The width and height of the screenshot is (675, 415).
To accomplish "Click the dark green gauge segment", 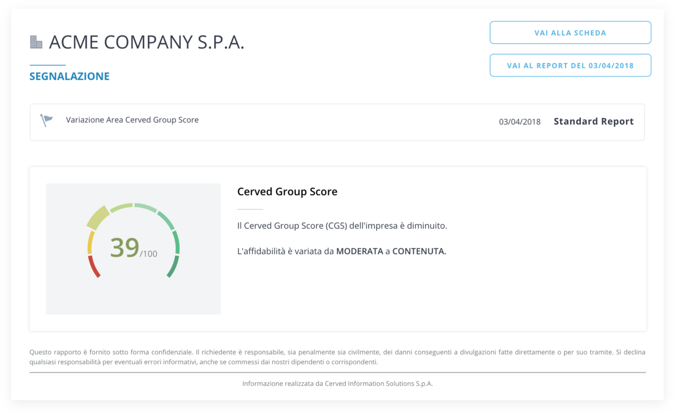I will tap(173, 267).
